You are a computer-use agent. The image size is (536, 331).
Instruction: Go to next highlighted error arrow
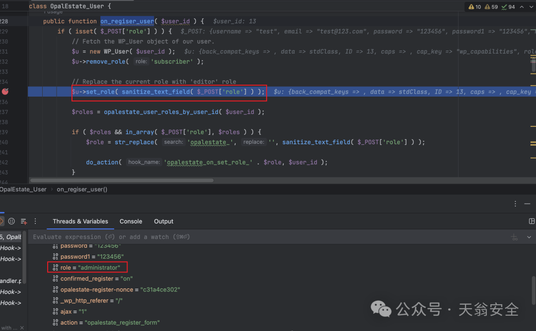point(531,7)
